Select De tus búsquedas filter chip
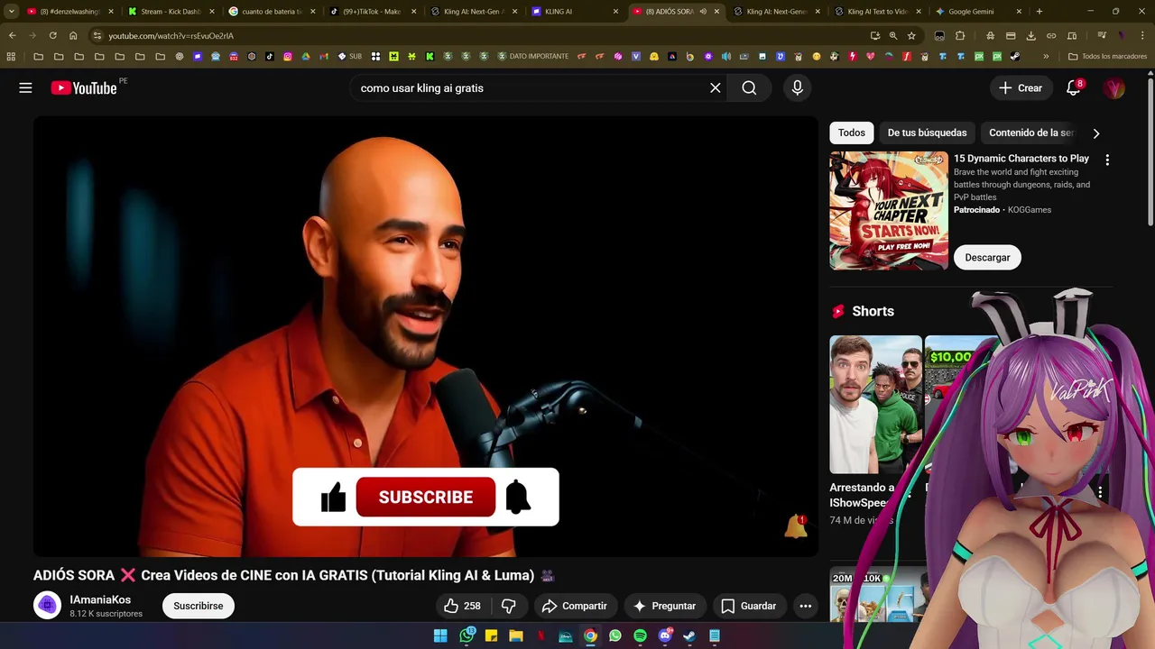 coord(927,133)
